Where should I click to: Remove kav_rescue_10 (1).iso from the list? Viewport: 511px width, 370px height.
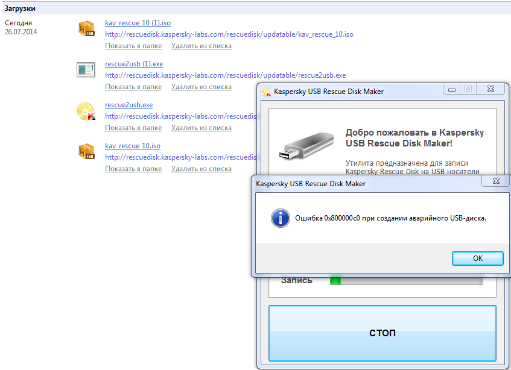coord(202,46)
